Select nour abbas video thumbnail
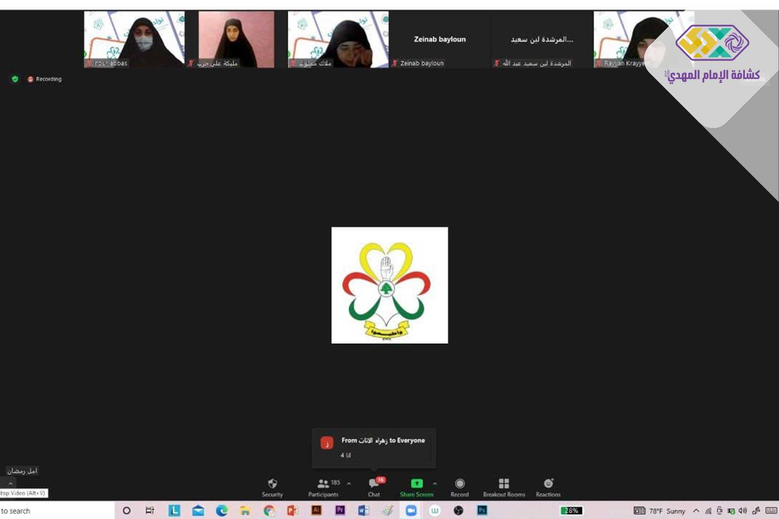The image size is (779, 519). pyautogui.click(x=134, y=39)
